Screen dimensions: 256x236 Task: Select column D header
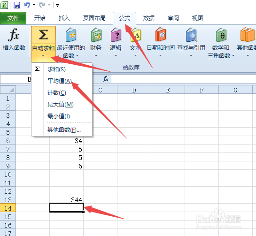134,90
